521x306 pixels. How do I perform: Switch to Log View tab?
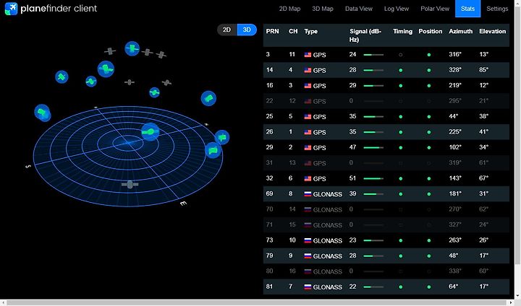click(x=397, y=9)
